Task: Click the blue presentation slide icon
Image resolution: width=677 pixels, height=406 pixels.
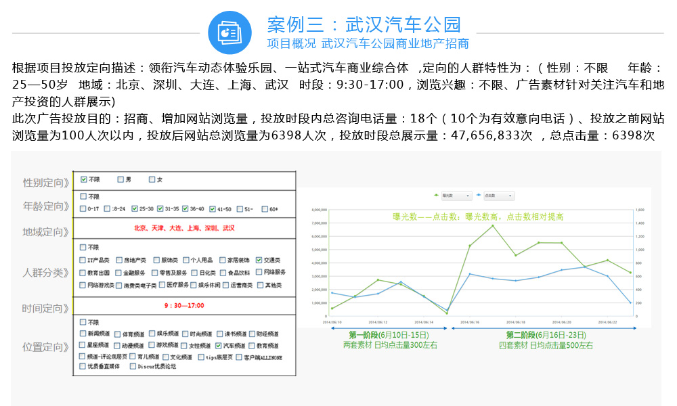Action: tap(230, 32)
